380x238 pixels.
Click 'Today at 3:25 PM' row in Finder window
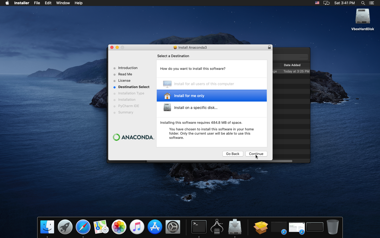click(296, 71)
